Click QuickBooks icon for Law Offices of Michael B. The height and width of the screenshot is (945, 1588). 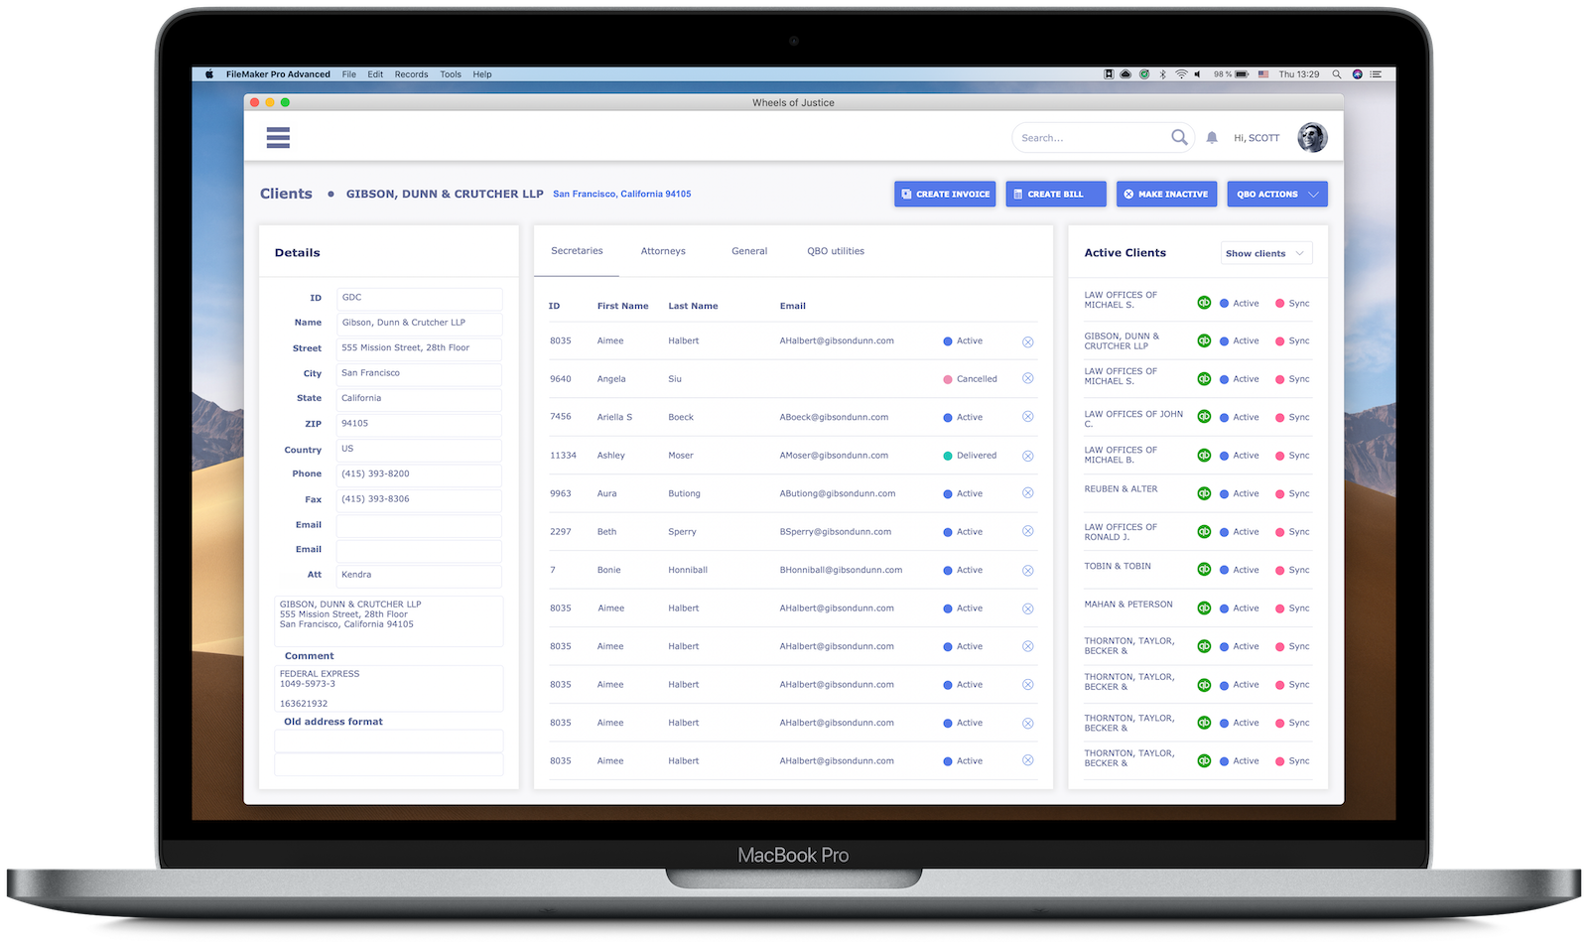(x=1204, y=456)
